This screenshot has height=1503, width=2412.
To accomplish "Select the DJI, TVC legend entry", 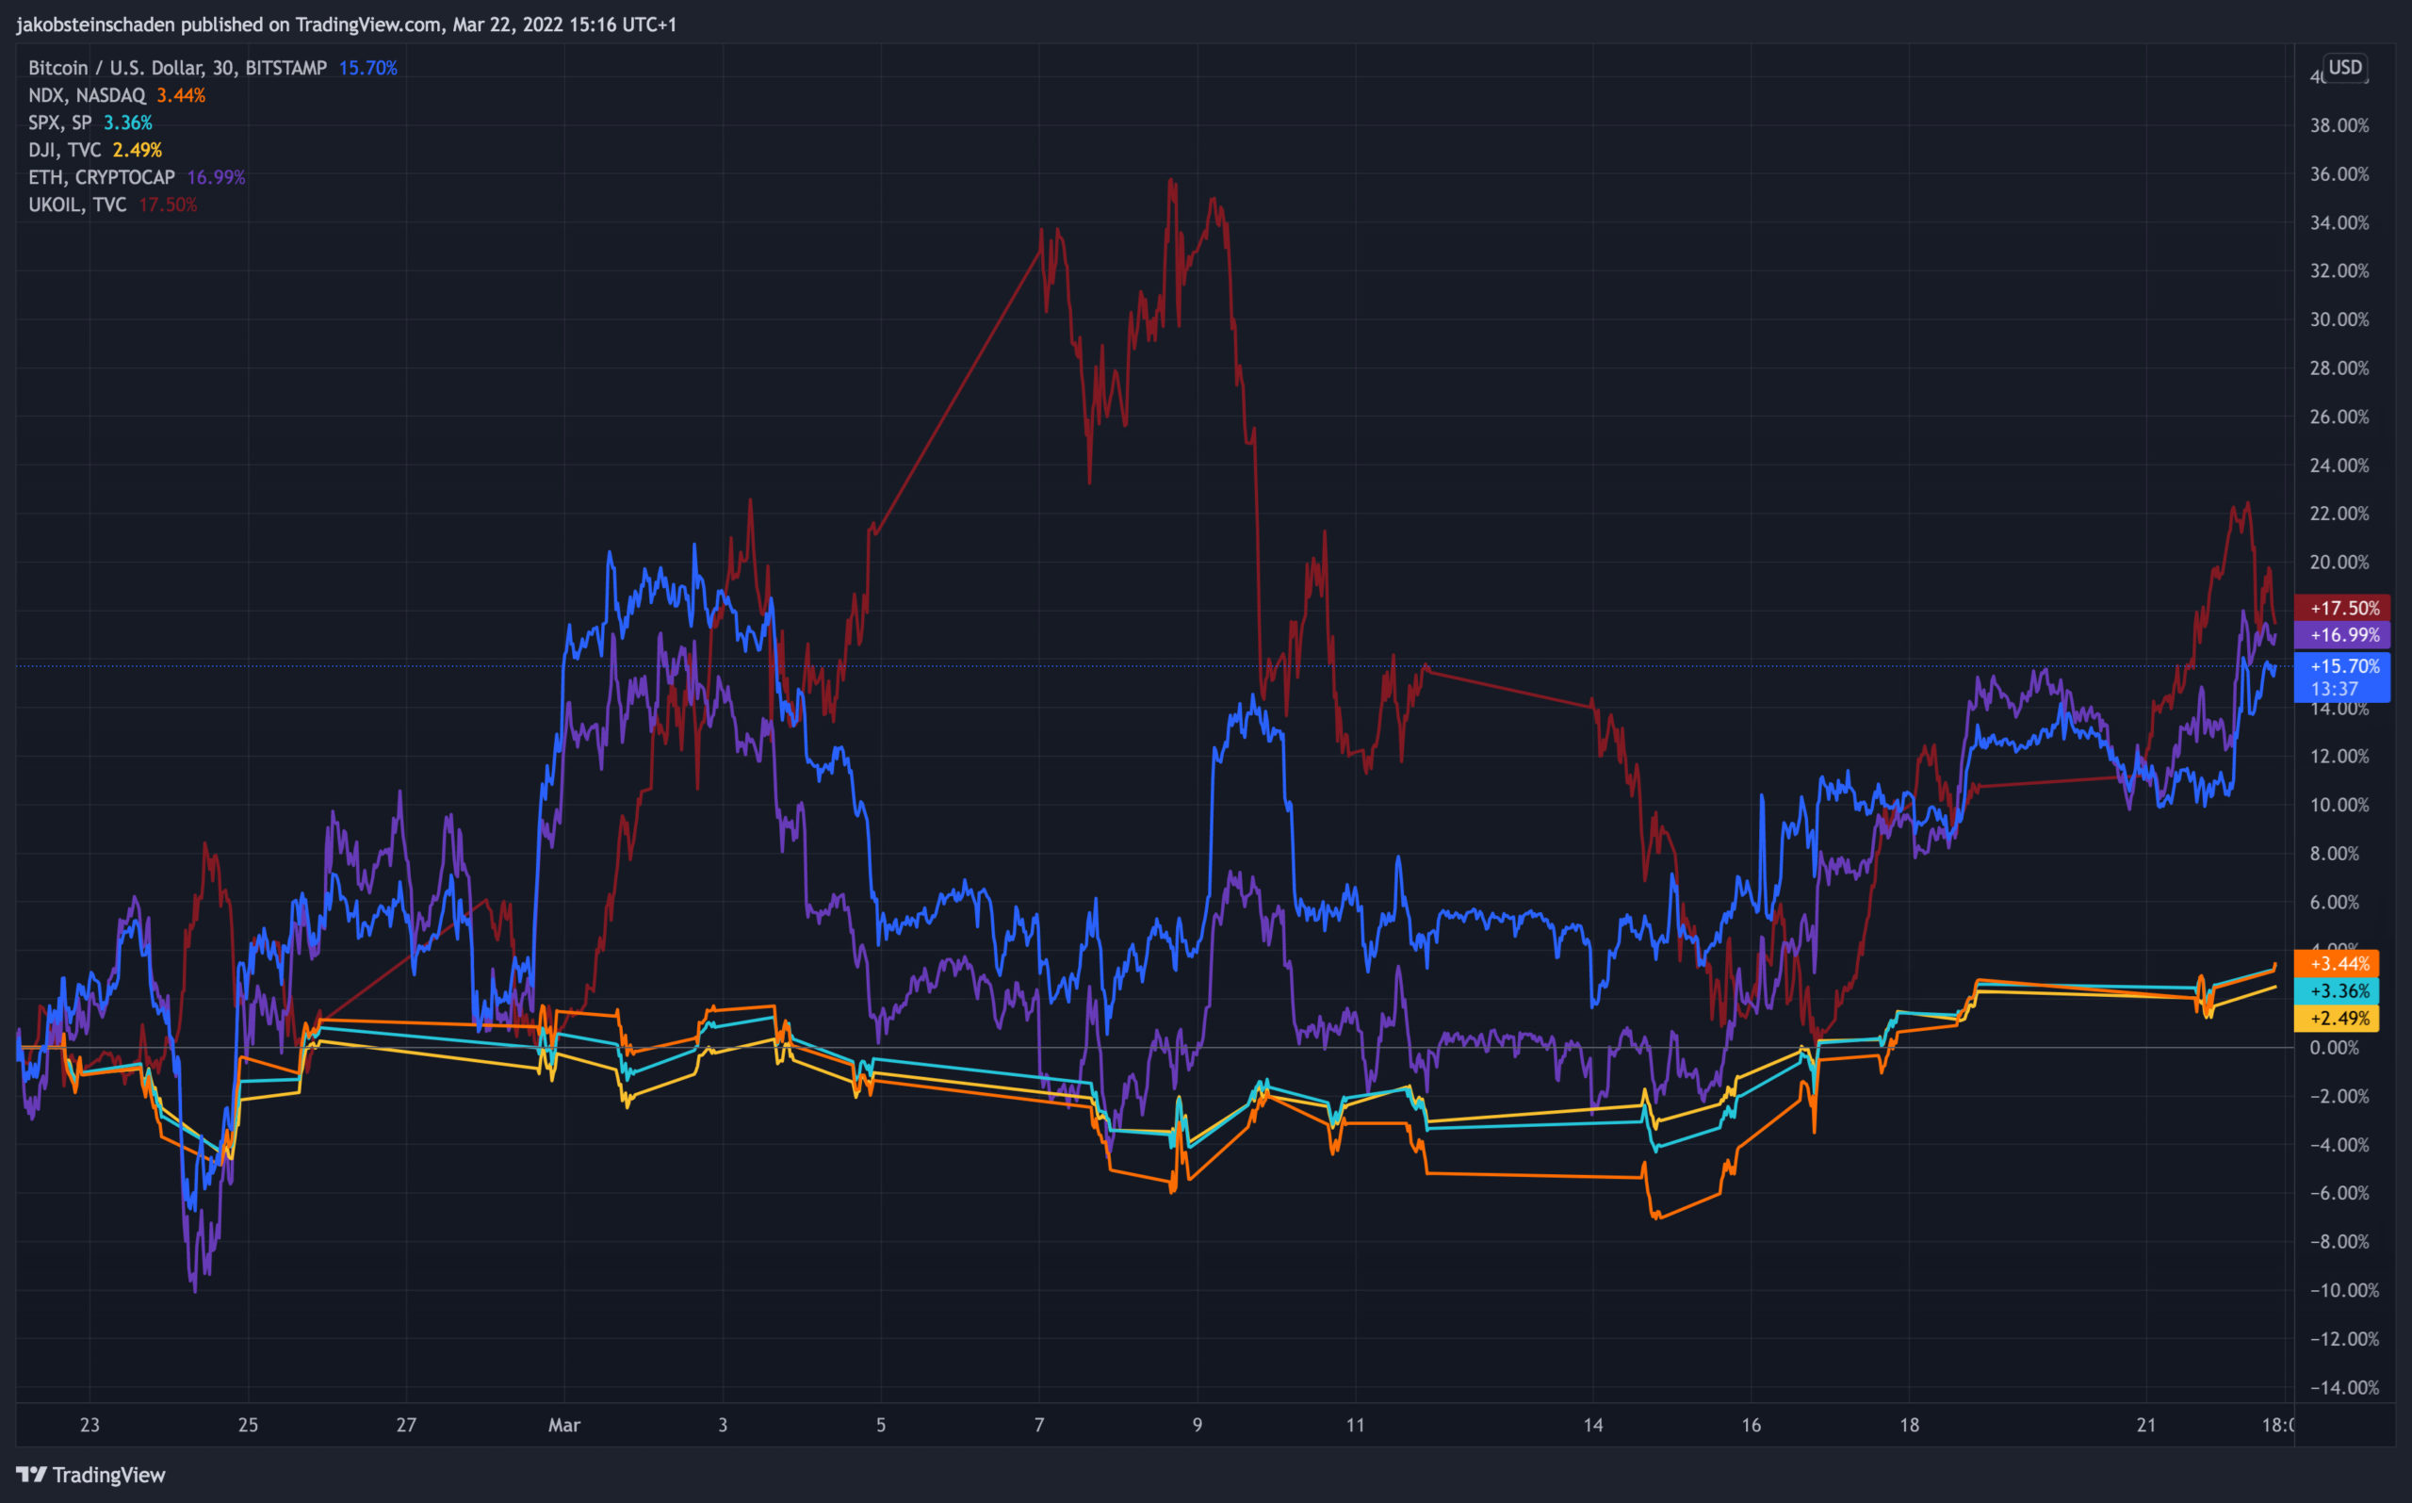I will point(65,150).
